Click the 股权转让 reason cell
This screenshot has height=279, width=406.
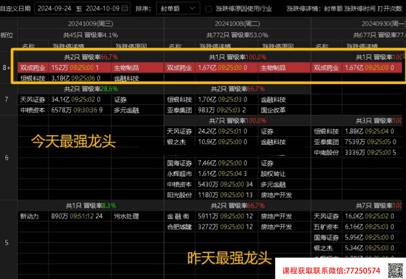273,174
